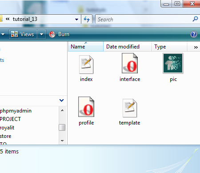Select the profile Opera file icon
Screen dimensions: 200x173
pyautogui.click(x=86, y=107)
